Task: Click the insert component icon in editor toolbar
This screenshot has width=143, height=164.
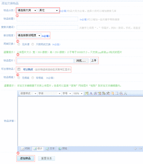Action: click(x=104, y=93)
